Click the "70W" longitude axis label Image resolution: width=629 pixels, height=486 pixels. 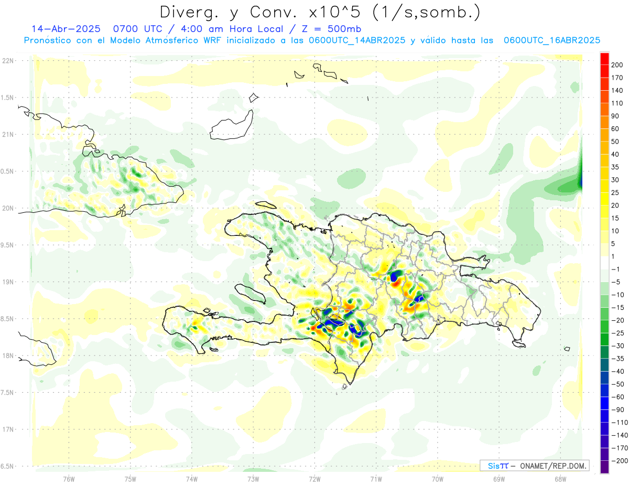coord(438,479)
